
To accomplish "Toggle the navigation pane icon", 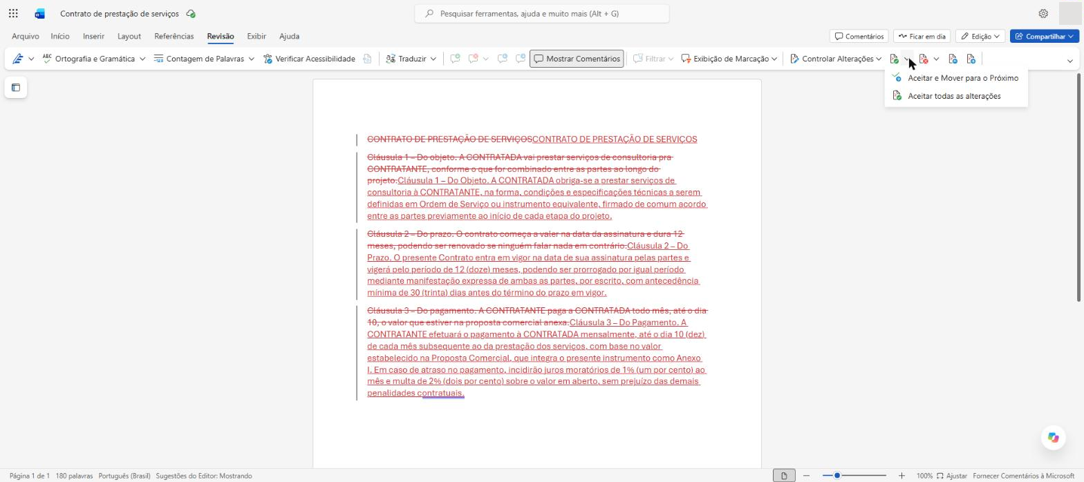I will 15,88.
